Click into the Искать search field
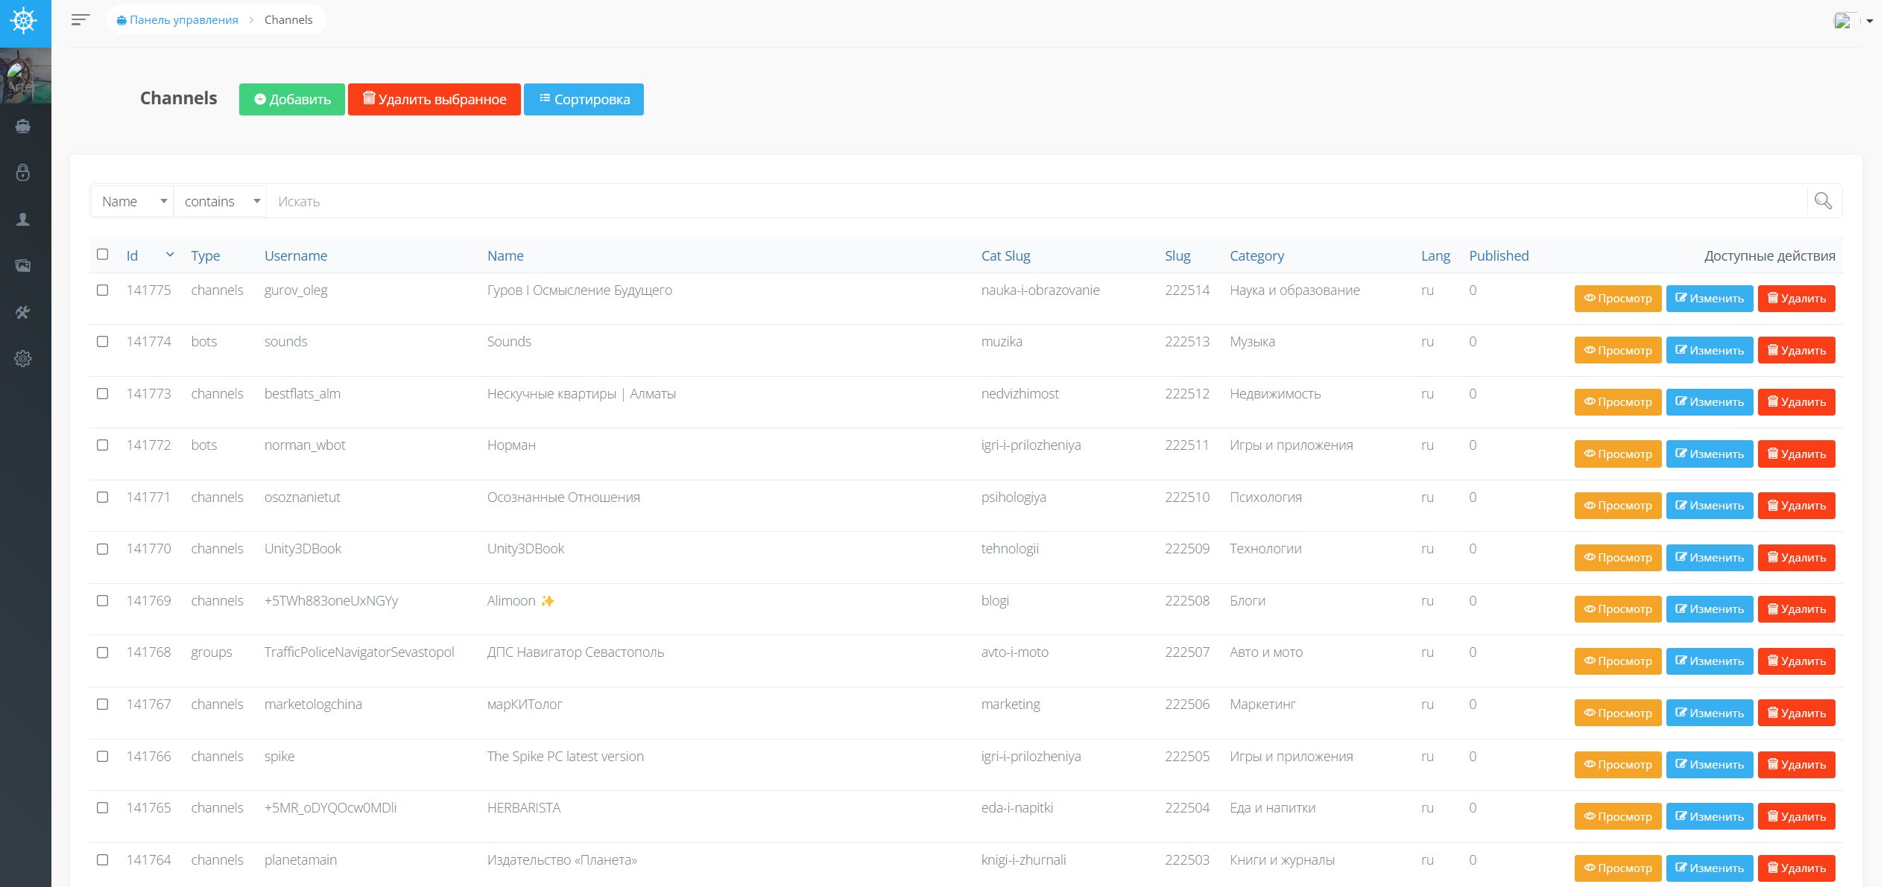 (x=1036, y=201)
